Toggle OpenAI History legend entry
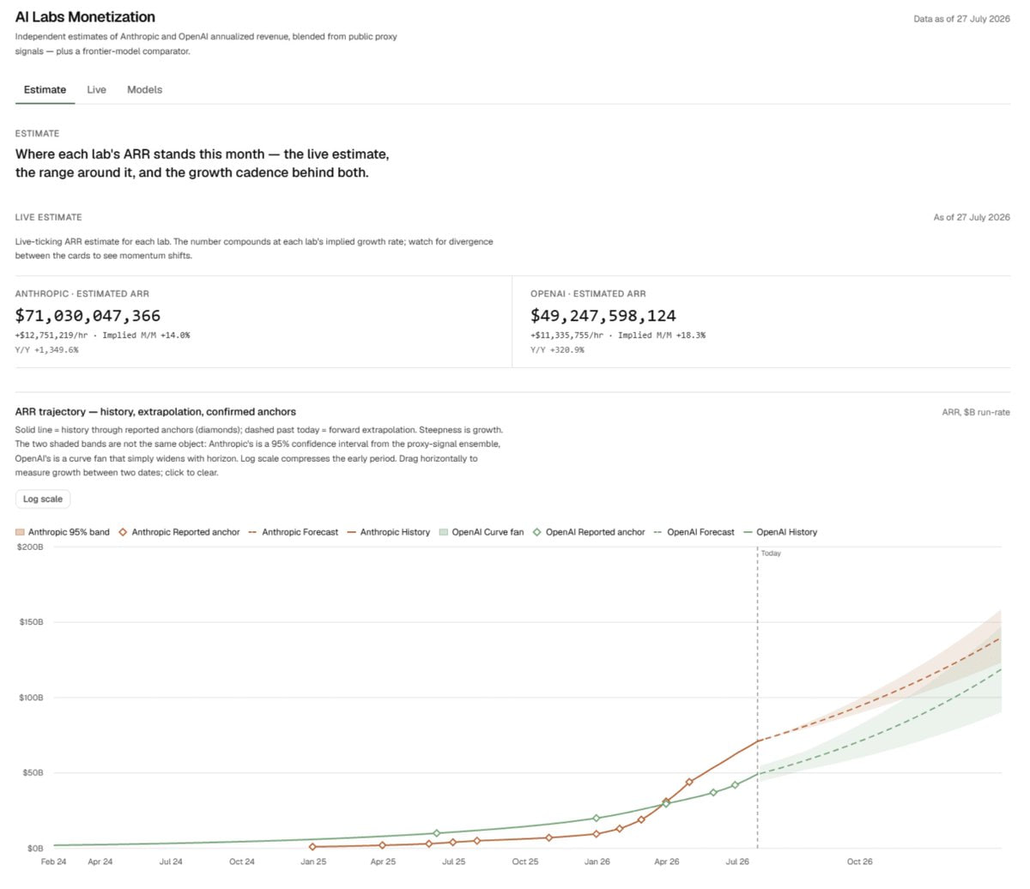 (x=780, y=532)
